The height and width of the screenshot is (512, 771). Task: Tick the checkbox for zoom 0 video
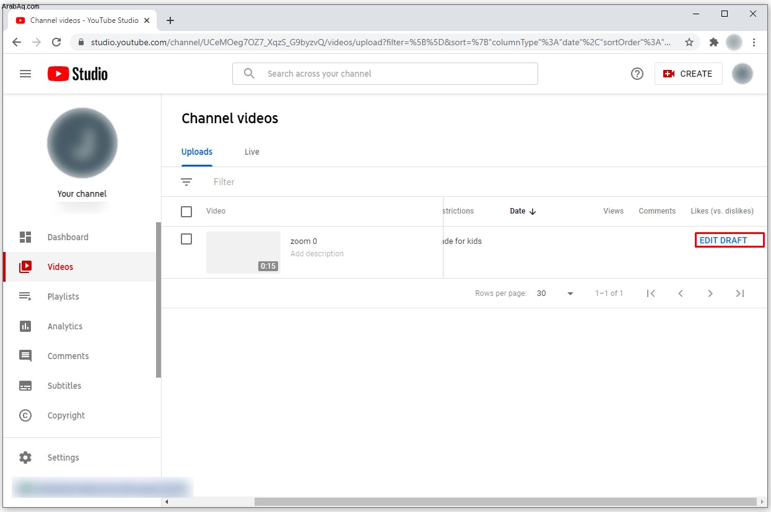pyautogui.click(x=186, y=239)
